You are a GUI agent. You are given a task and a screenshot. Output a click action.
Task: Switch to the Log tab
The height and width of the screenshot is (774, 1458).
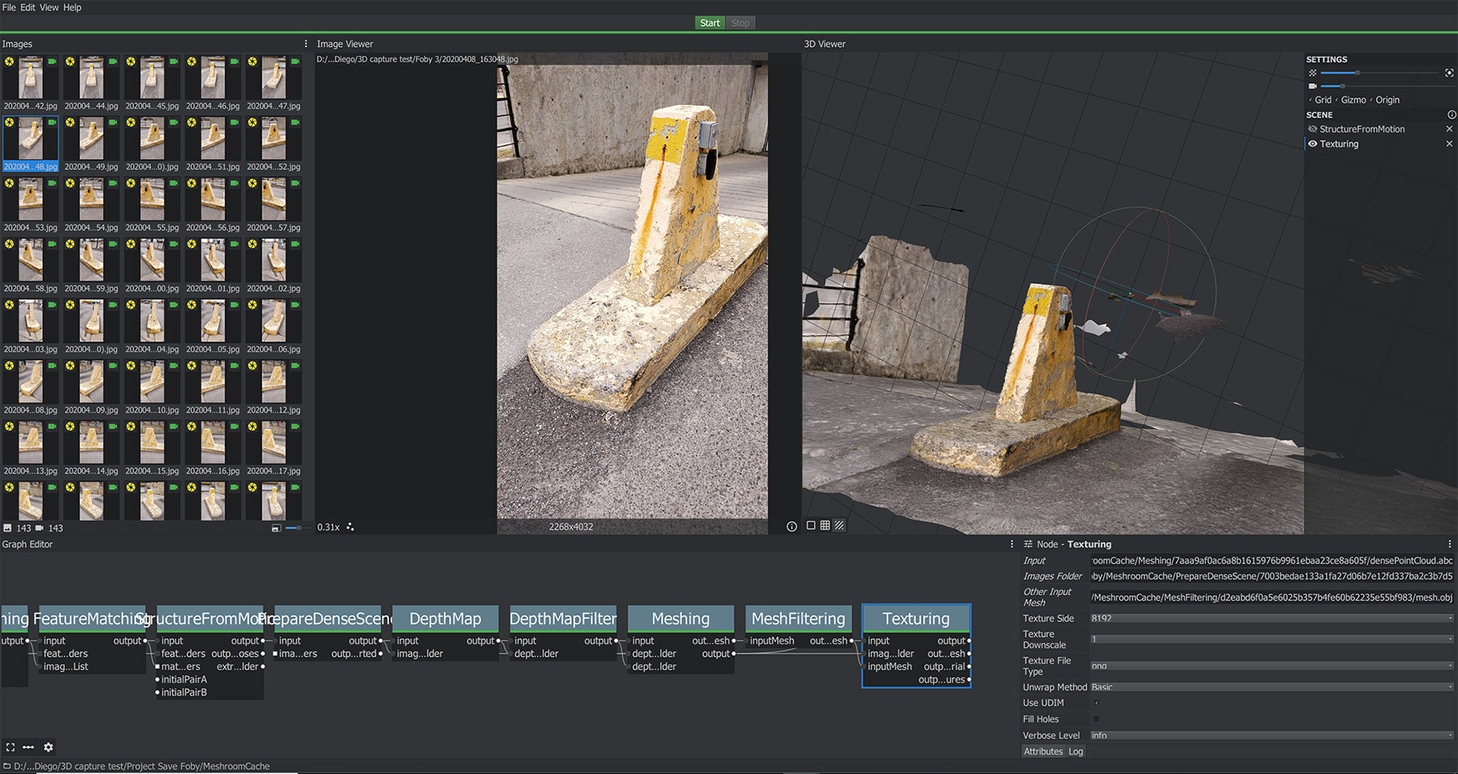(1075, 751)
